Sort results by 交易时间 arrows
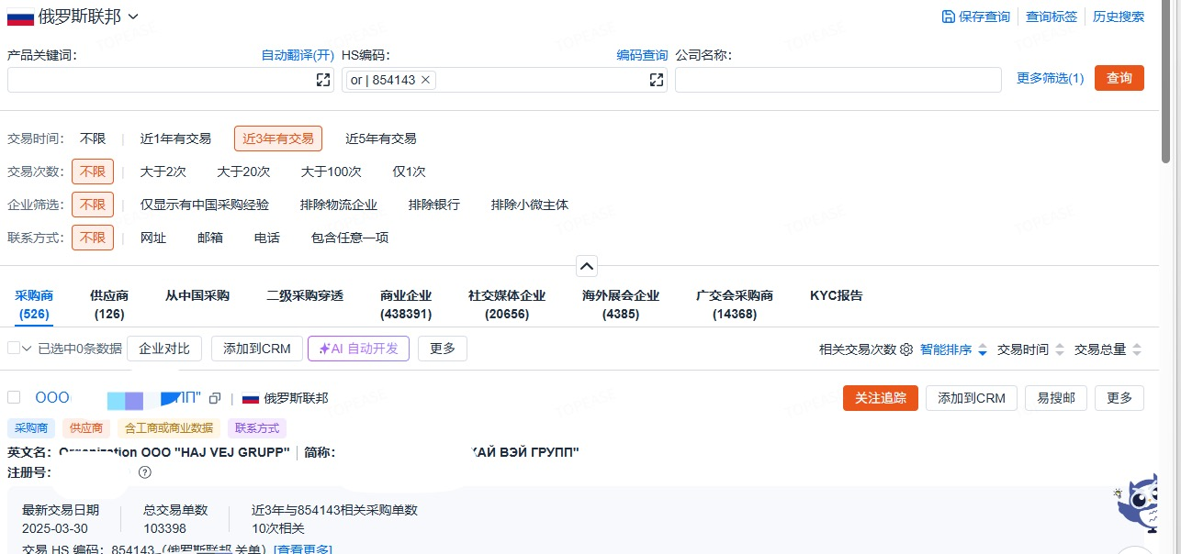The width and height of the screenshot is (1181, 554). click(1060, 349)
